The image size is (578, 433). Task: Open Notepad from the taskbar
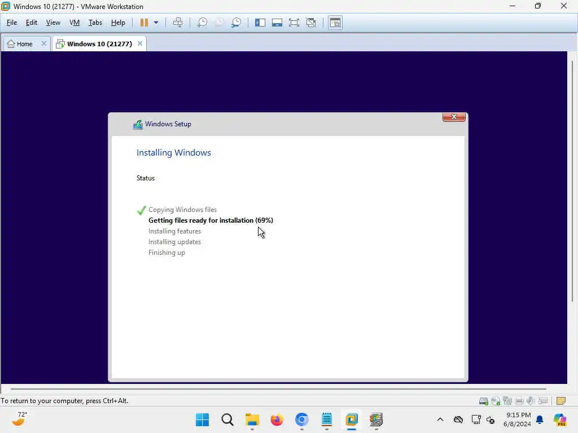(327, 419)
